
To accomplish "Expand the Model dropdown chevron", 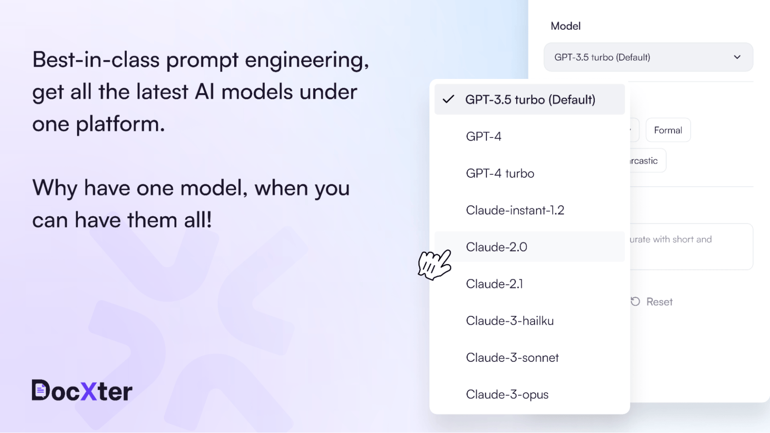I will 737,57.
